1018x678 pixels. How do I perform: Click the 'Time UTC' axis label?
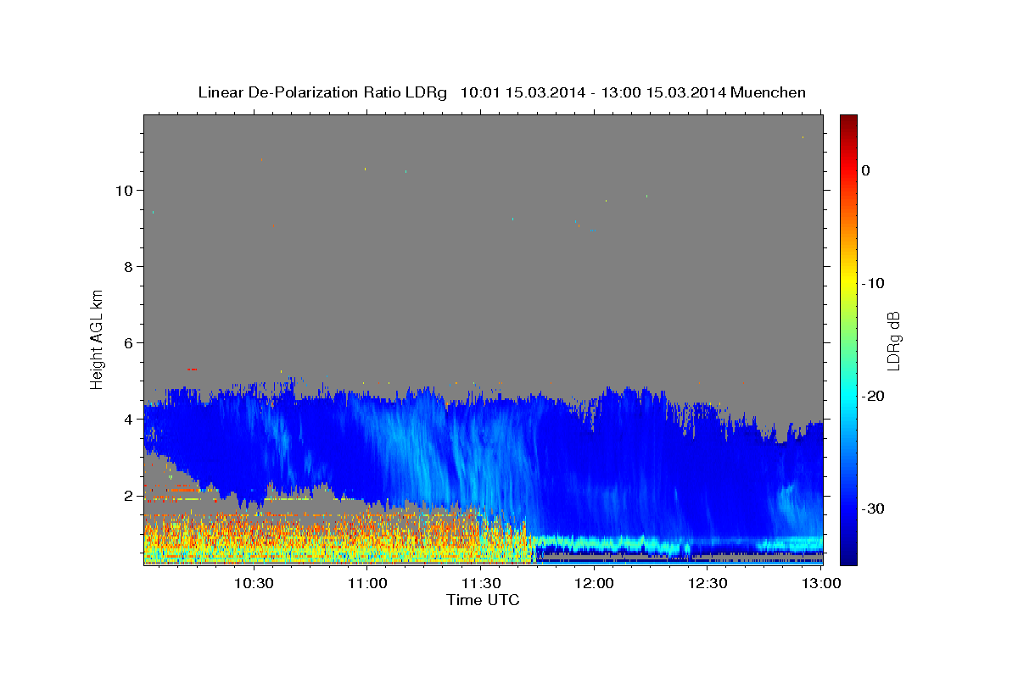click(483, 600)
